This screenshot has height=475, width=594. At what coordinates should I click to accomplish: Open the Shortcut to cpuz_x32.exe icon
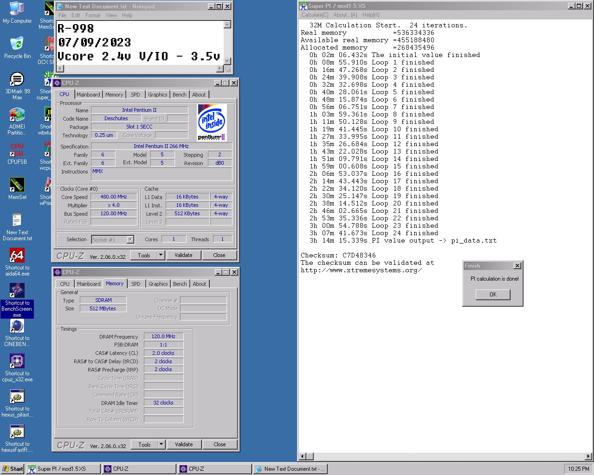(17, 368)
